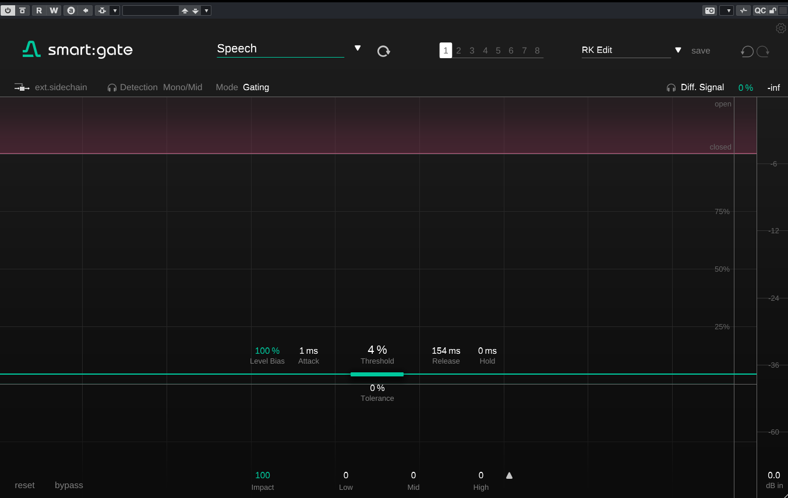Click the undo arrow icon
Image resolution: width=788 pixels, height=498 pixels.
pos(747,51)
